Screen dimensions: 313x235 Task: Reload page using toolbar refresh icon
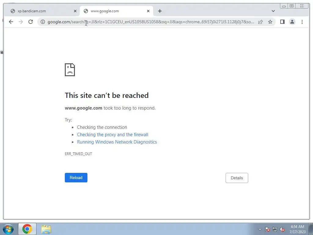(x=31, y=22)
